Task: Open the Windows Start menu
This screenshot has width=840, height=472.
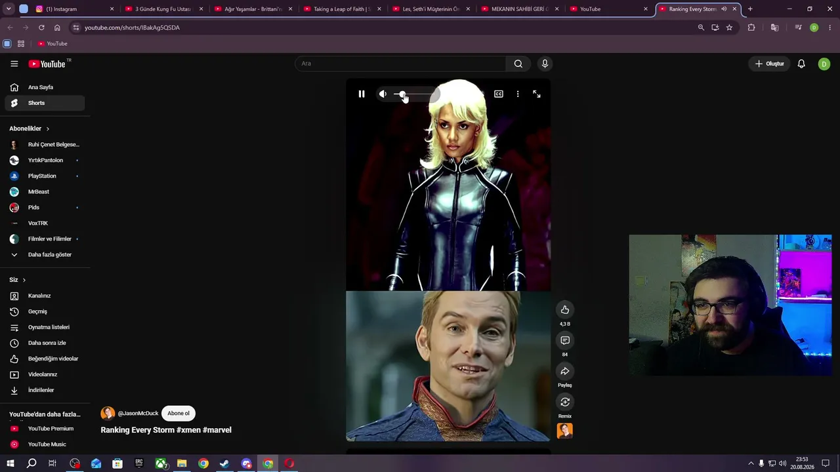Action: tap(10, 463)
